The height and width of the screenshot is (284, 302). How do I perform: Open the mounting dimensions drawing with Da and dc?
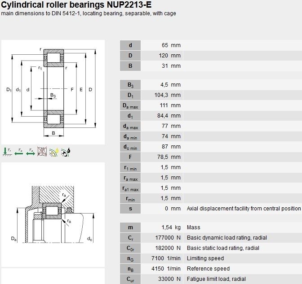(53, 214)
